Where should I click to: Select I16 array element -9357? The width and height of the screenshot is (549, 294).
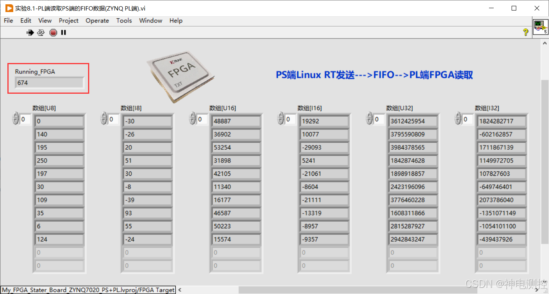(325, 239)
